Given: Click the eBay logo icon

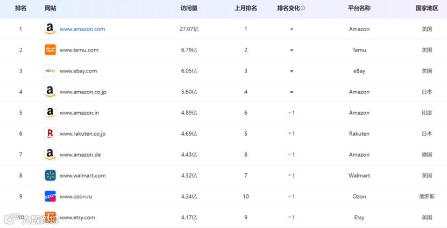Looking at the screenshot, I should (50, 71).
